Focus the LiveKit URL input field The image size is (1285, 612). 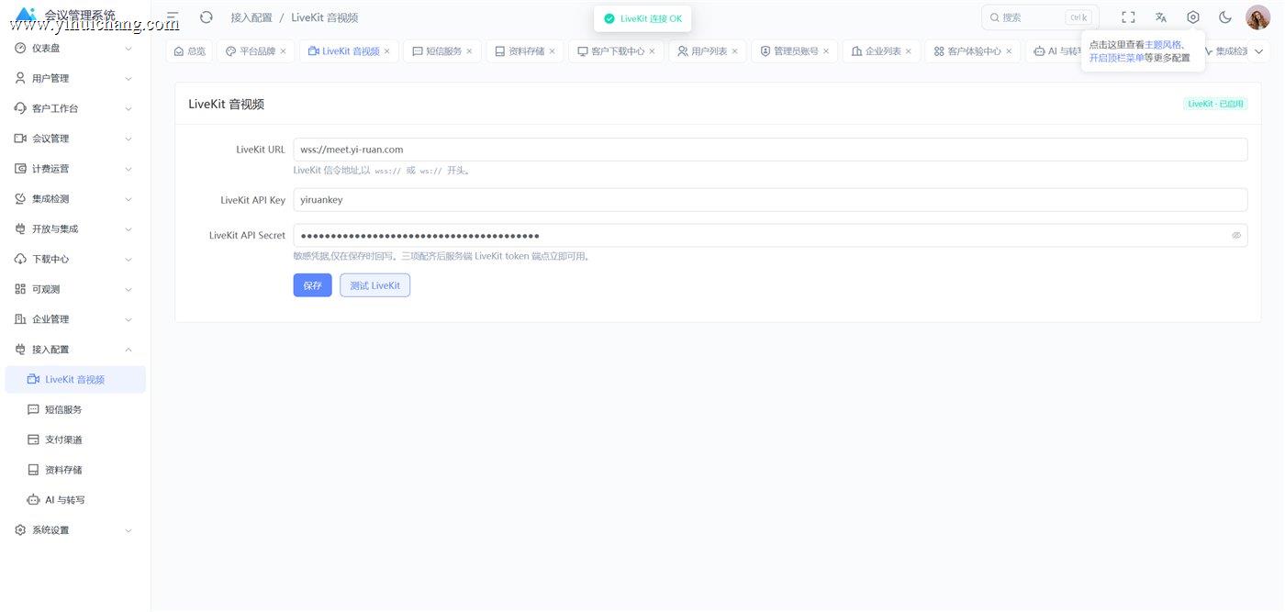pos(770,150)
